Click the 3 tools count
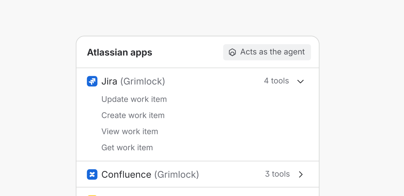The width and height of the screenshot is (404, 196). coord(277,174)
